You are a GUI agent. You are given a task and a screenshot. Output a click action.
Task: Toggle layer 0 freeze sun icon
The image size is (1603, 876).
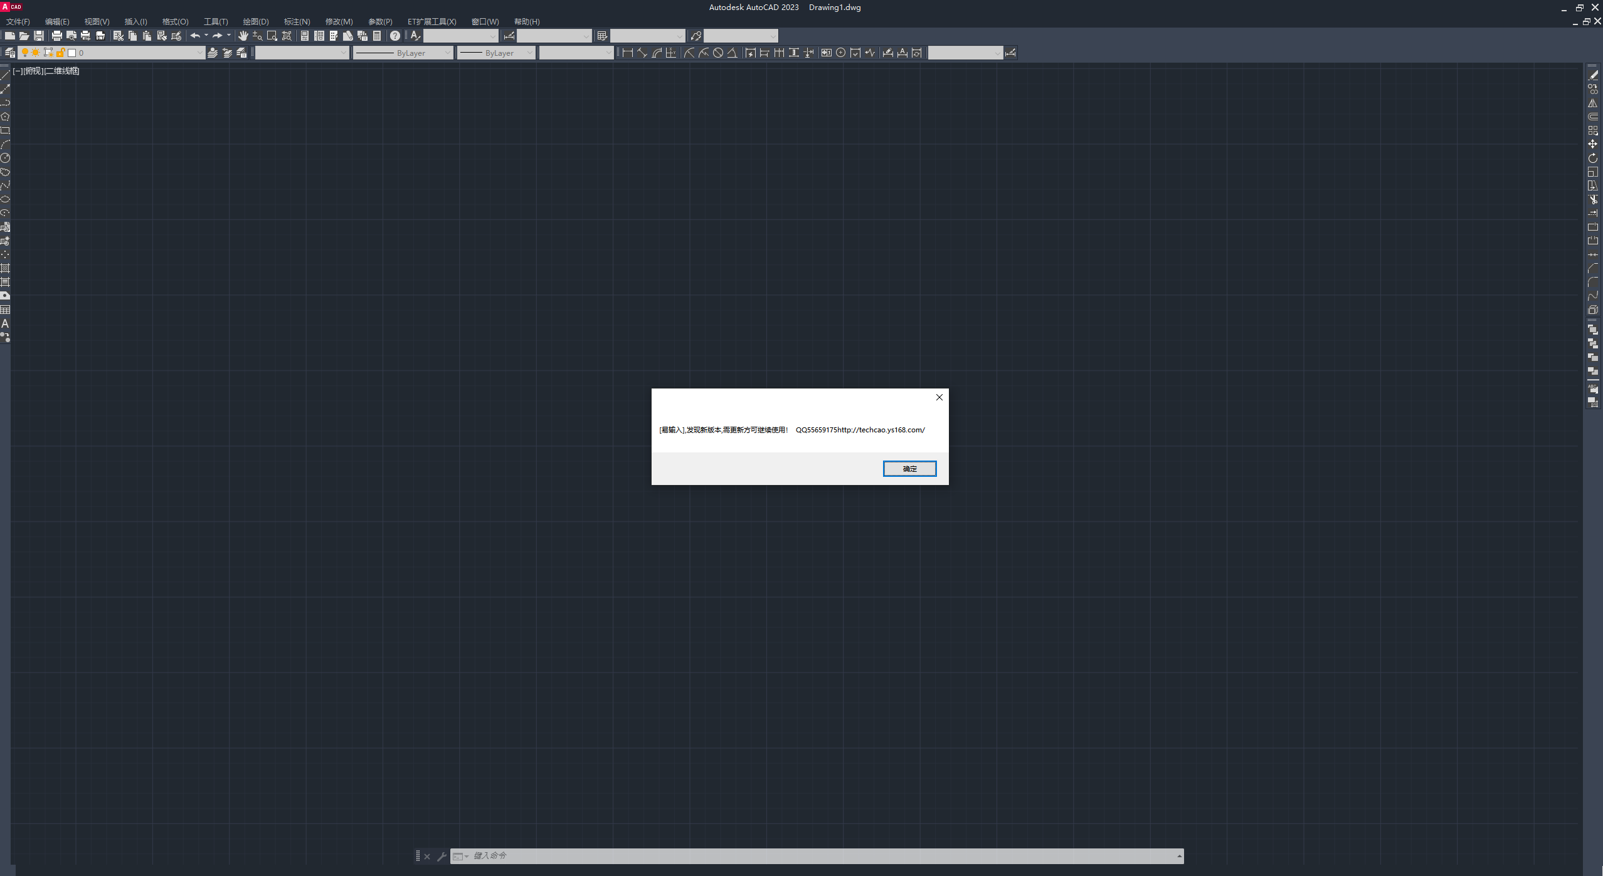36,53
